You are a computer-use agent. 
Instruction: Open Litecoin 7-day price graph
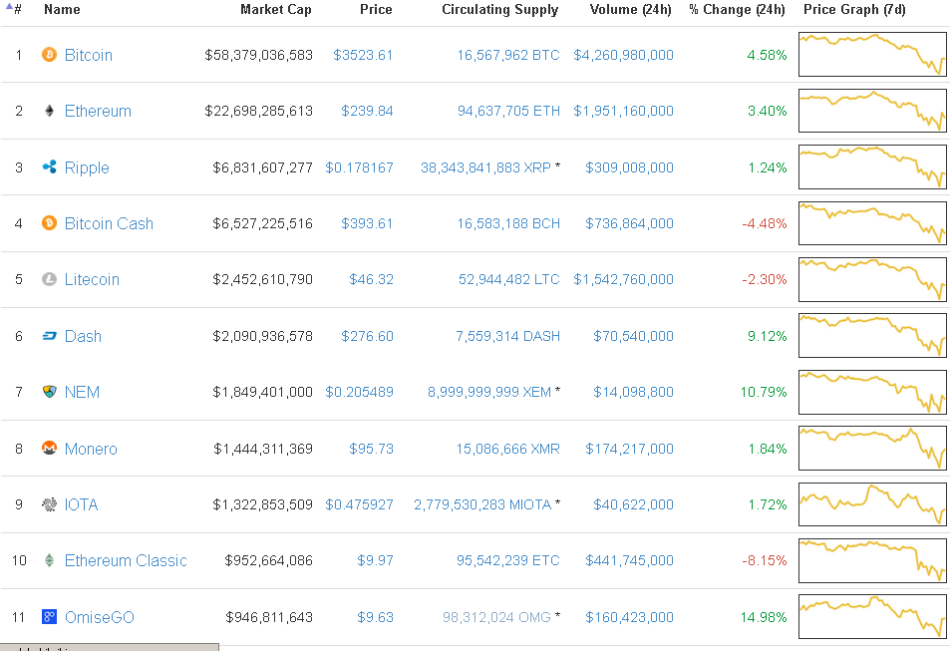[x=872, y=279]
